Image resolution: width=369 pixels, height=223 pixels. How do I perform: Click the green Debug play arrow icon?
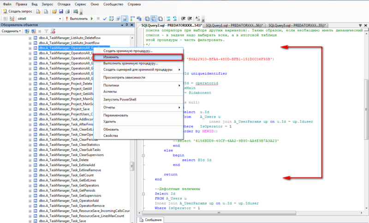pos(92,18)
